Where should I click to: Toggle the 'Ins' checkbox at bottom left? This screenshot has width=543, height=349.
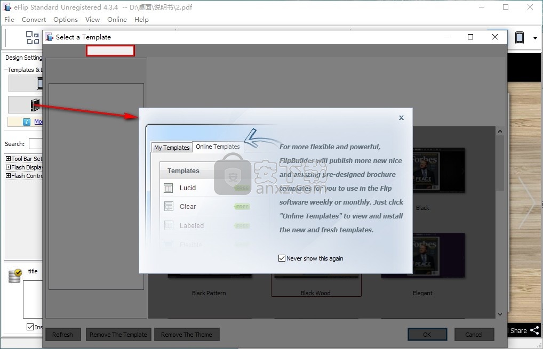[x=30, y=327]
